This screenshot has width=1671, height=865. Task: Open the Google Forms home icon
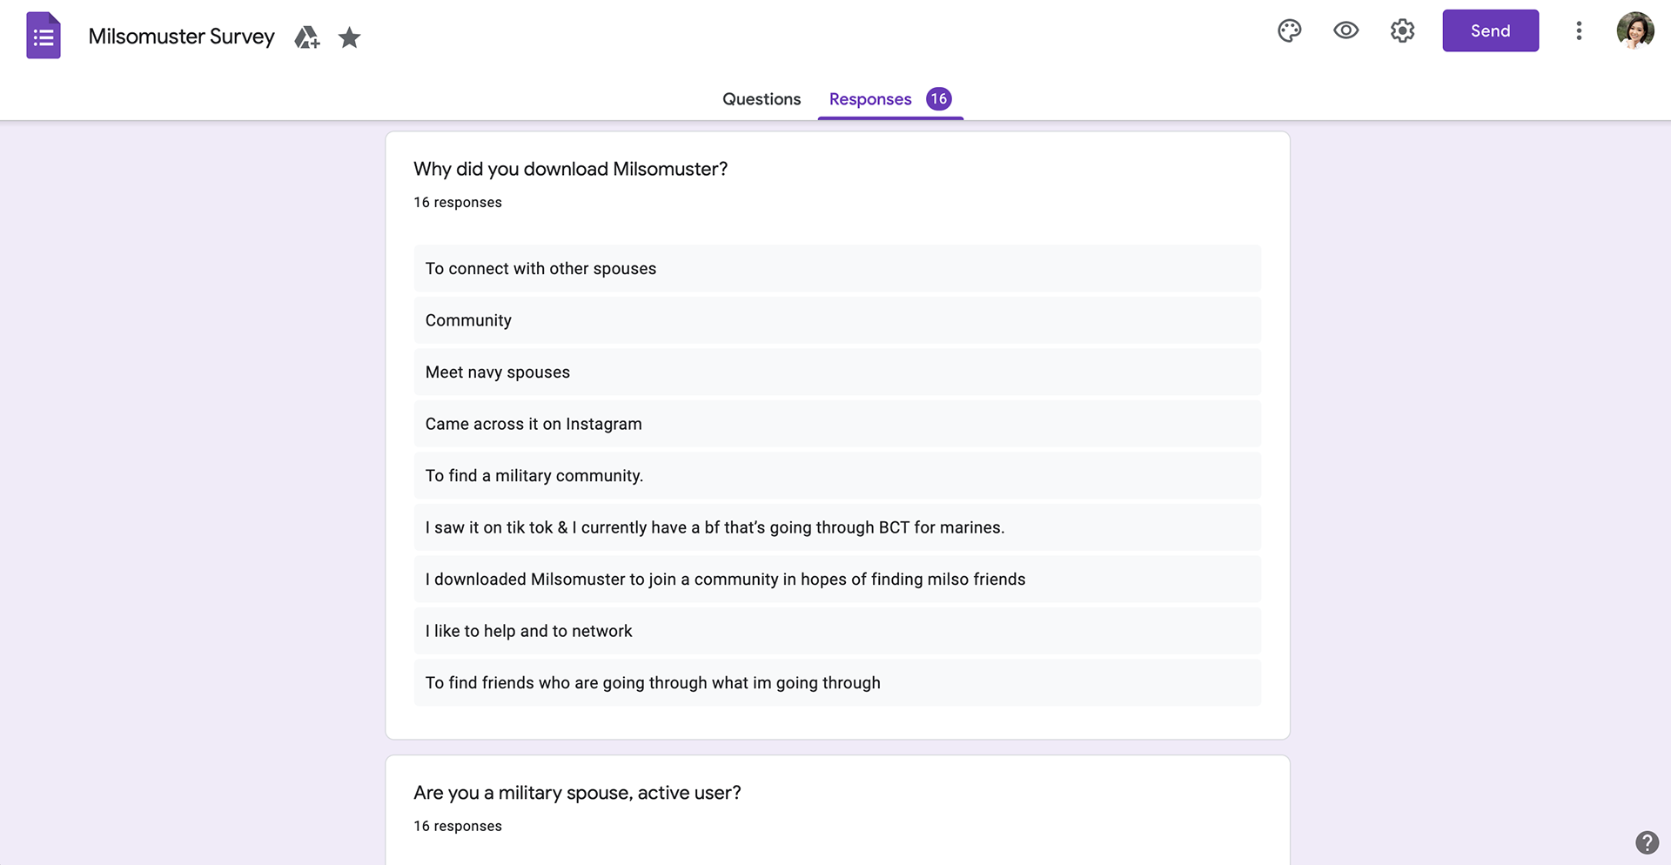pos(44,36)
